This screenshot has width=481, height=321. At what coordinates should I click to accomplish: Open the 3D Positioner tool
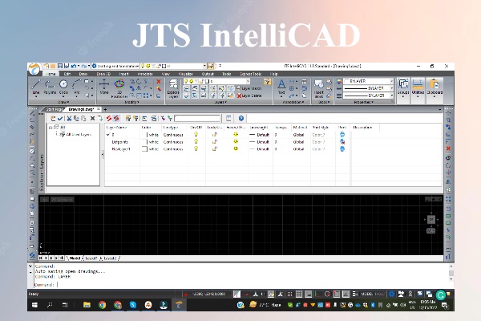(x=119, y=88)
